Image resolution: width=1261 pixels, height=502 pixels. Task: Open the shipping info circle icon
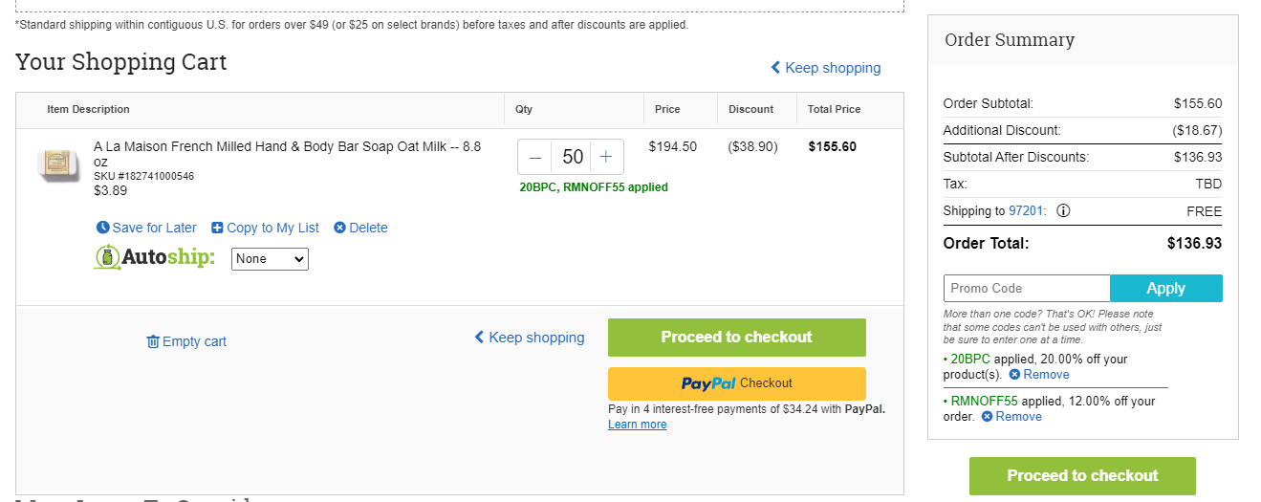pos(1063,211)
